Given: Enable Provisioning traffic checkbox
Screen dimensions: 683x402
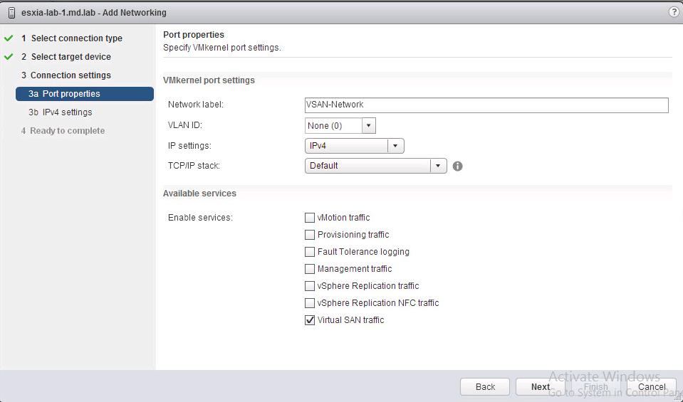Looking at the screenshot, I should click(310, 235).
